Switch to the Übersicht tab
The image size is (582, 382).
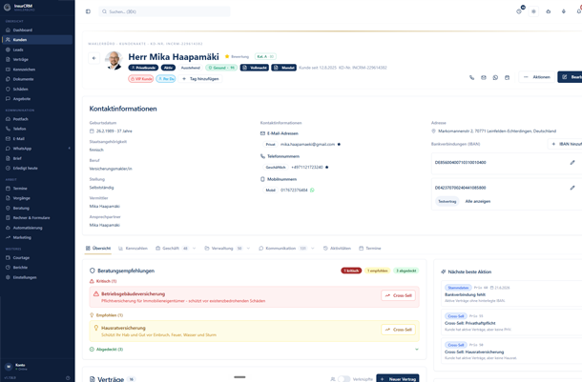pyautogui.click(x=98, y=249)
